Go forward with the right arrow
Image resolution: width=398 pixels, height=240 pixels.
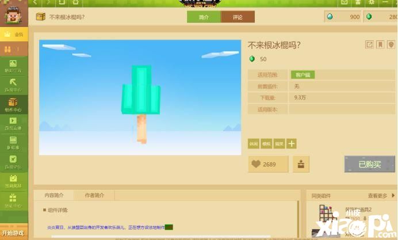[x=48, y=2]
